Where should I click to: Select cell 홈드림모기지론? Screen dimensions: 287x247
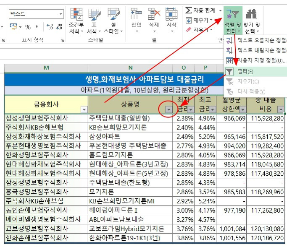[x=130, y=155]
